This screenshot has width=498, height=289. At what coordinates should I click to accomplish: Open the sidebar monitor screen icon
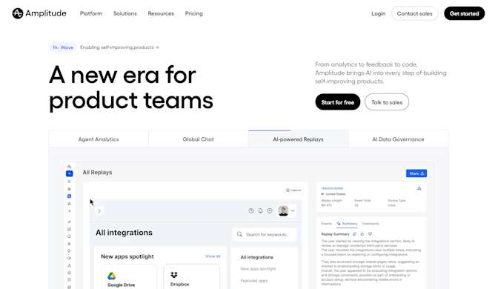tap(69, 236)
